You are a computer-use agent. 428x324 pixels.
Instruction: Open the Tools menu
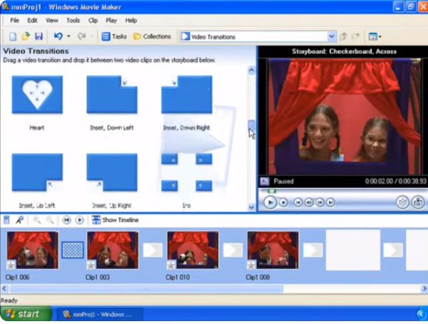click(x=73, y=21)
